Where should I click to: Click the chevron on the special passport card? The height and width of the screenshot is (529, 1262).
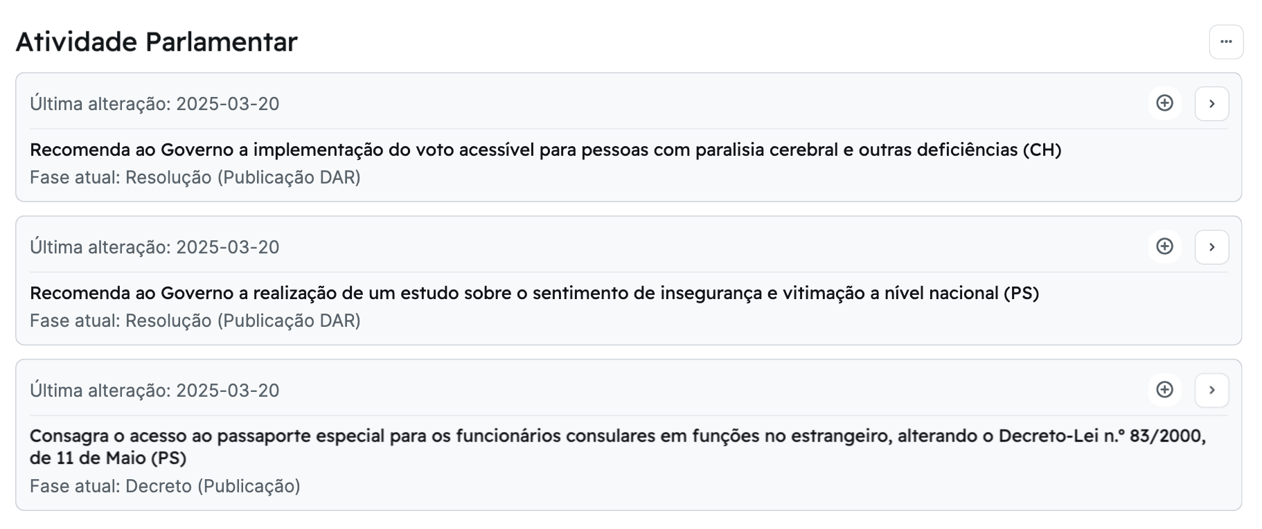1211,391
